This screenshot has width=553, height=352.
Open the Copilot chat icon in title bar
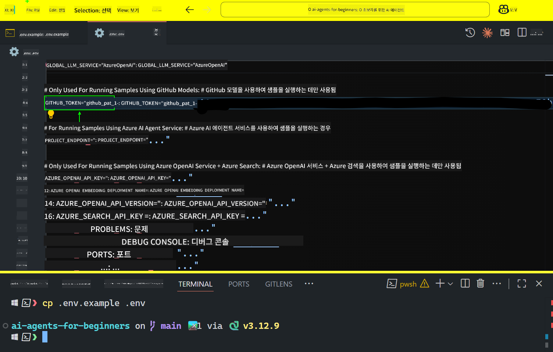[x=503, y=10]
